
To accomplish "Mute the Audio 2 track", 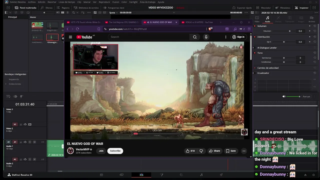I will click(x=34, y=159).
